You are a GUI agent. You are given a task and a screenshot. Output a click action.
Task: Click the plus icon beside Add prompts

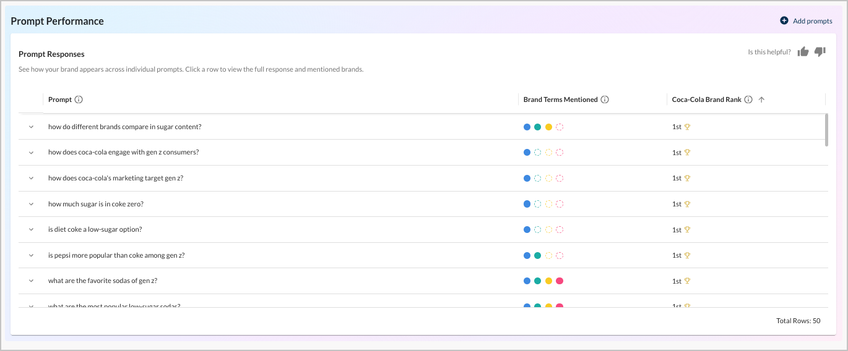(x=784, y=21)
